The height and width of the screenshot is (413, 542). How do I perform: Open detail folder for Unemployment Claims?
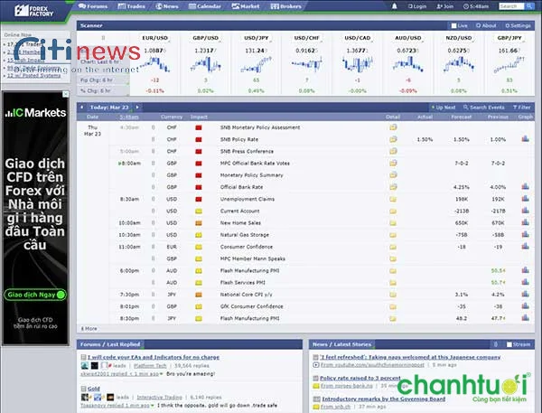click(x=393, y=199)
